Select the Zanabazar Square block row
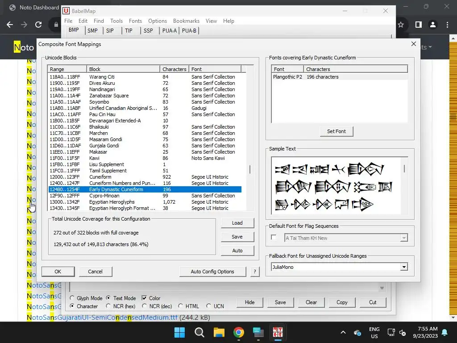Image resolution: width=457 pixels, height=343 pixels. pos(145,96)
